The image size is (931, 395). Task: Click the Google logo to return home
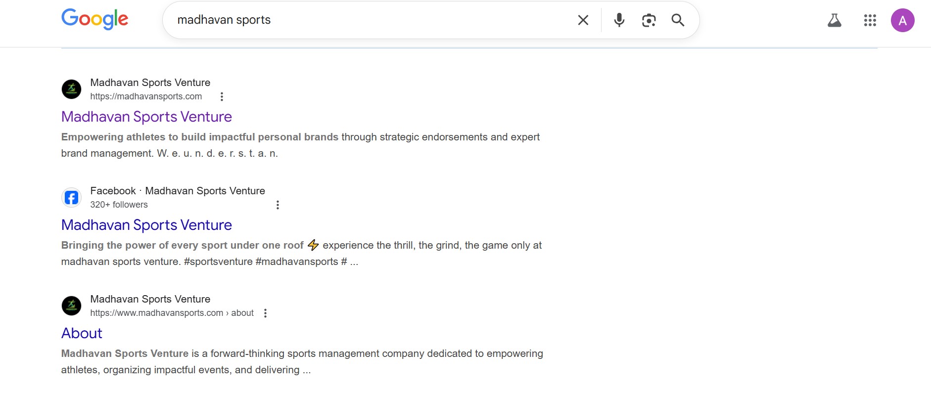click(94, 19)
